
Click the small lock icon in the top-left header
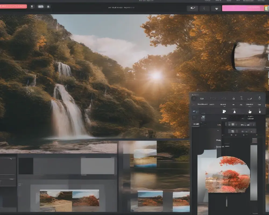pos(48,6)
